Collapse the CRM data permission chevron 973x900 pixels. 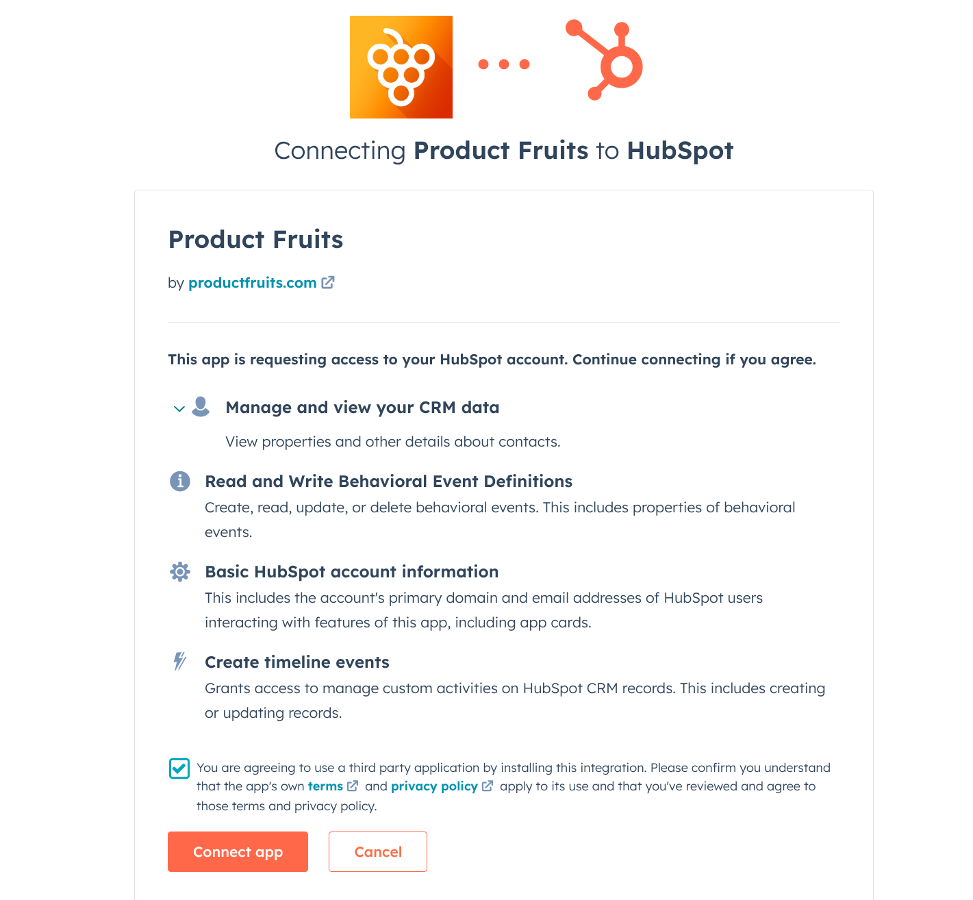point(179,409)
